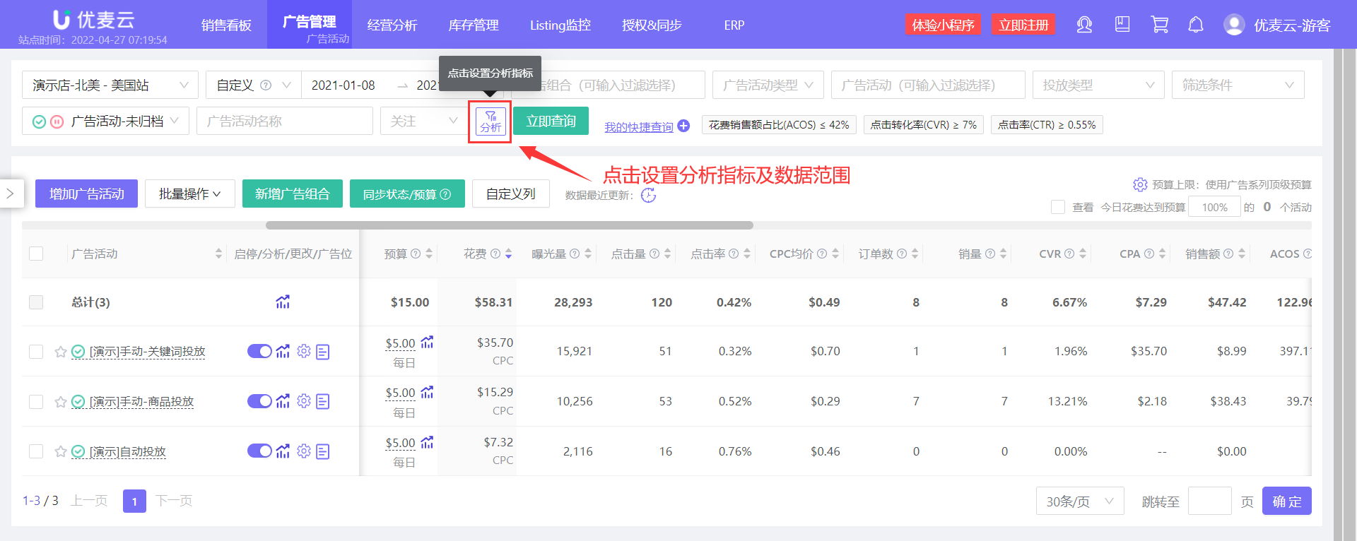
Task: Click the 优麦云-游客 user avatar
Action: click(x=1234, y=25)
